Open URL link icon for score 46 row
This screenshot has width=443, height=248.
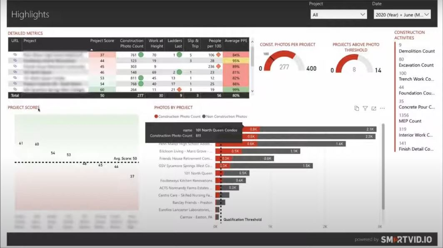(x=15, y=72)
